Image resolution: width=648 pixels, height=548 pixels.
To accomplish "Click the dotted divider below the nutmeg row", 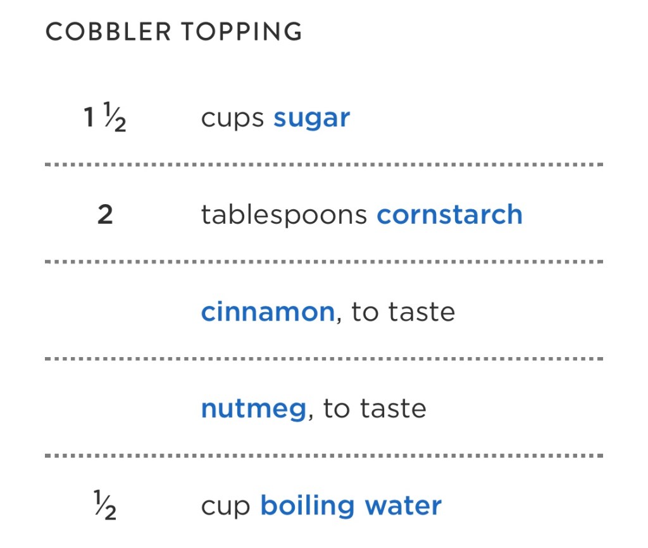I will pyautogui.click(x=324, y=456).
